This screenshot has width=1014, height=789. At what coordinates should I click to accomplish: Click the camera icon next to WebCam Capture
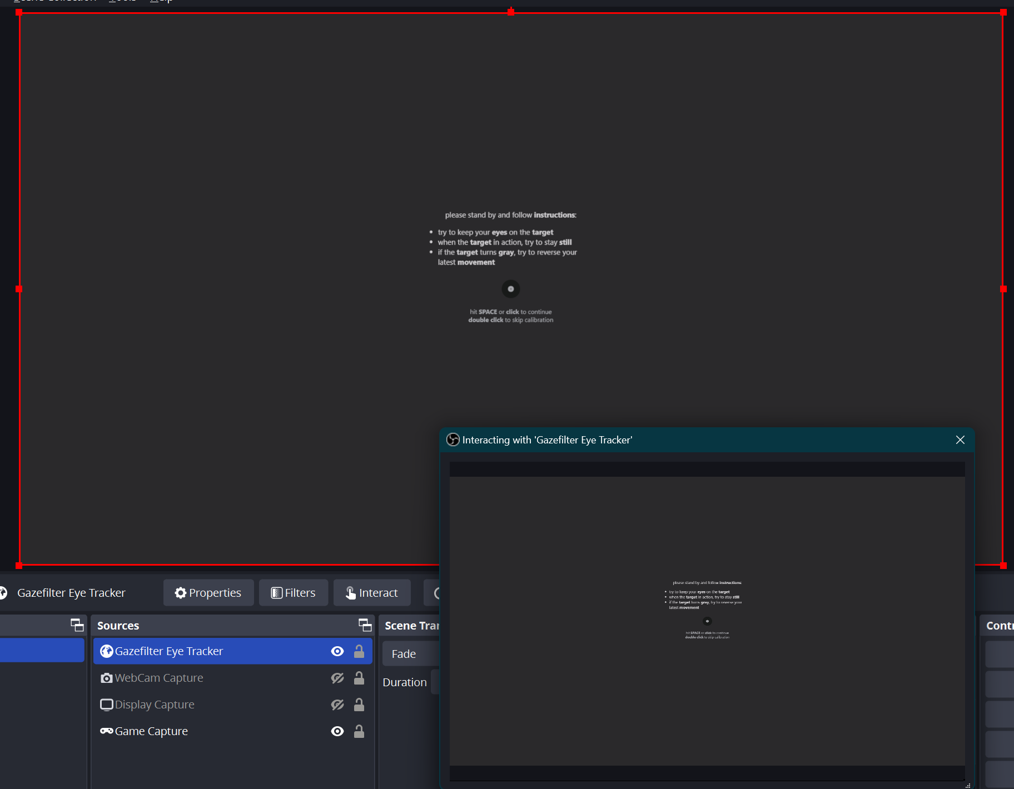tap(107, 678)
